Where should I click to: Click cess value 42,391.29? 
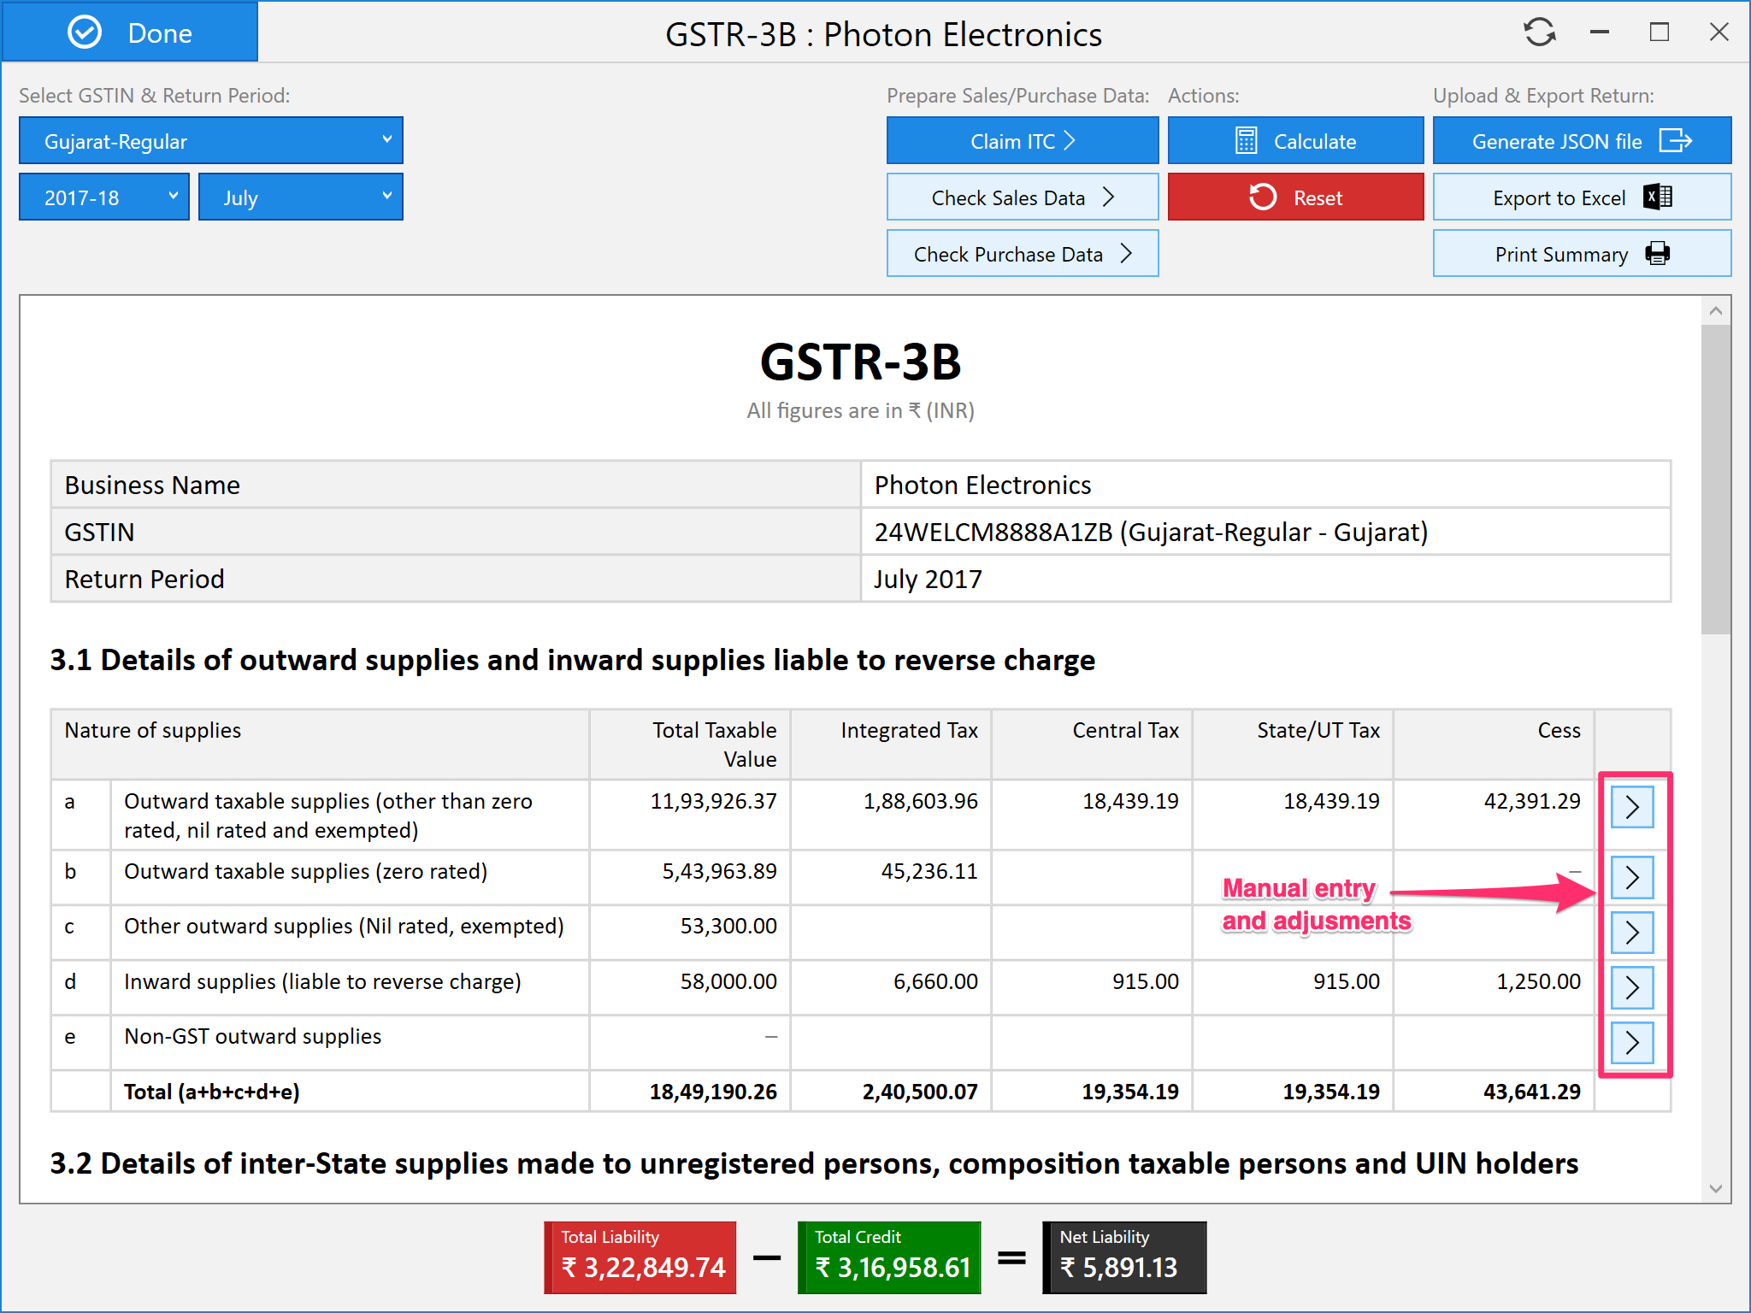(1532, 802)
